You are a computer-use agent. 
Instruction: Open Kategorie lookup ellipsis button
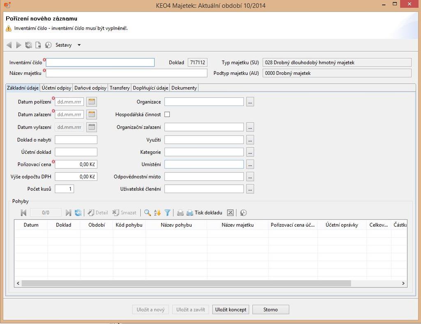[x=250, y=152]
